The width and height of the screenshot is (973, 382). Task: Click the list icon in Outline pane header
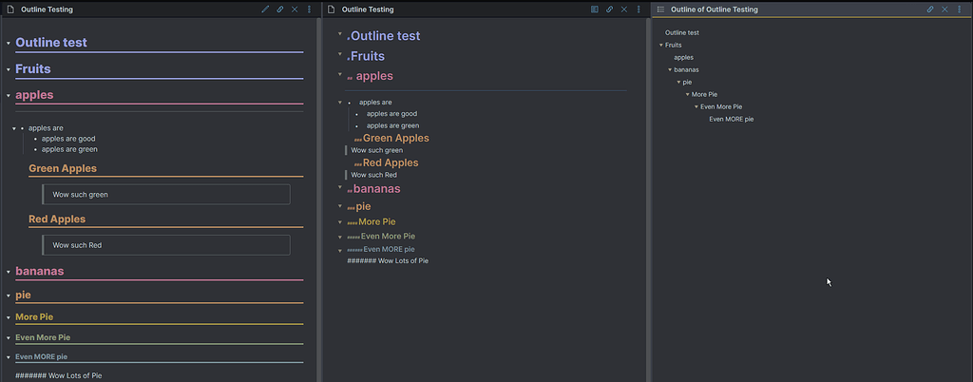click(x=660, y=10)
